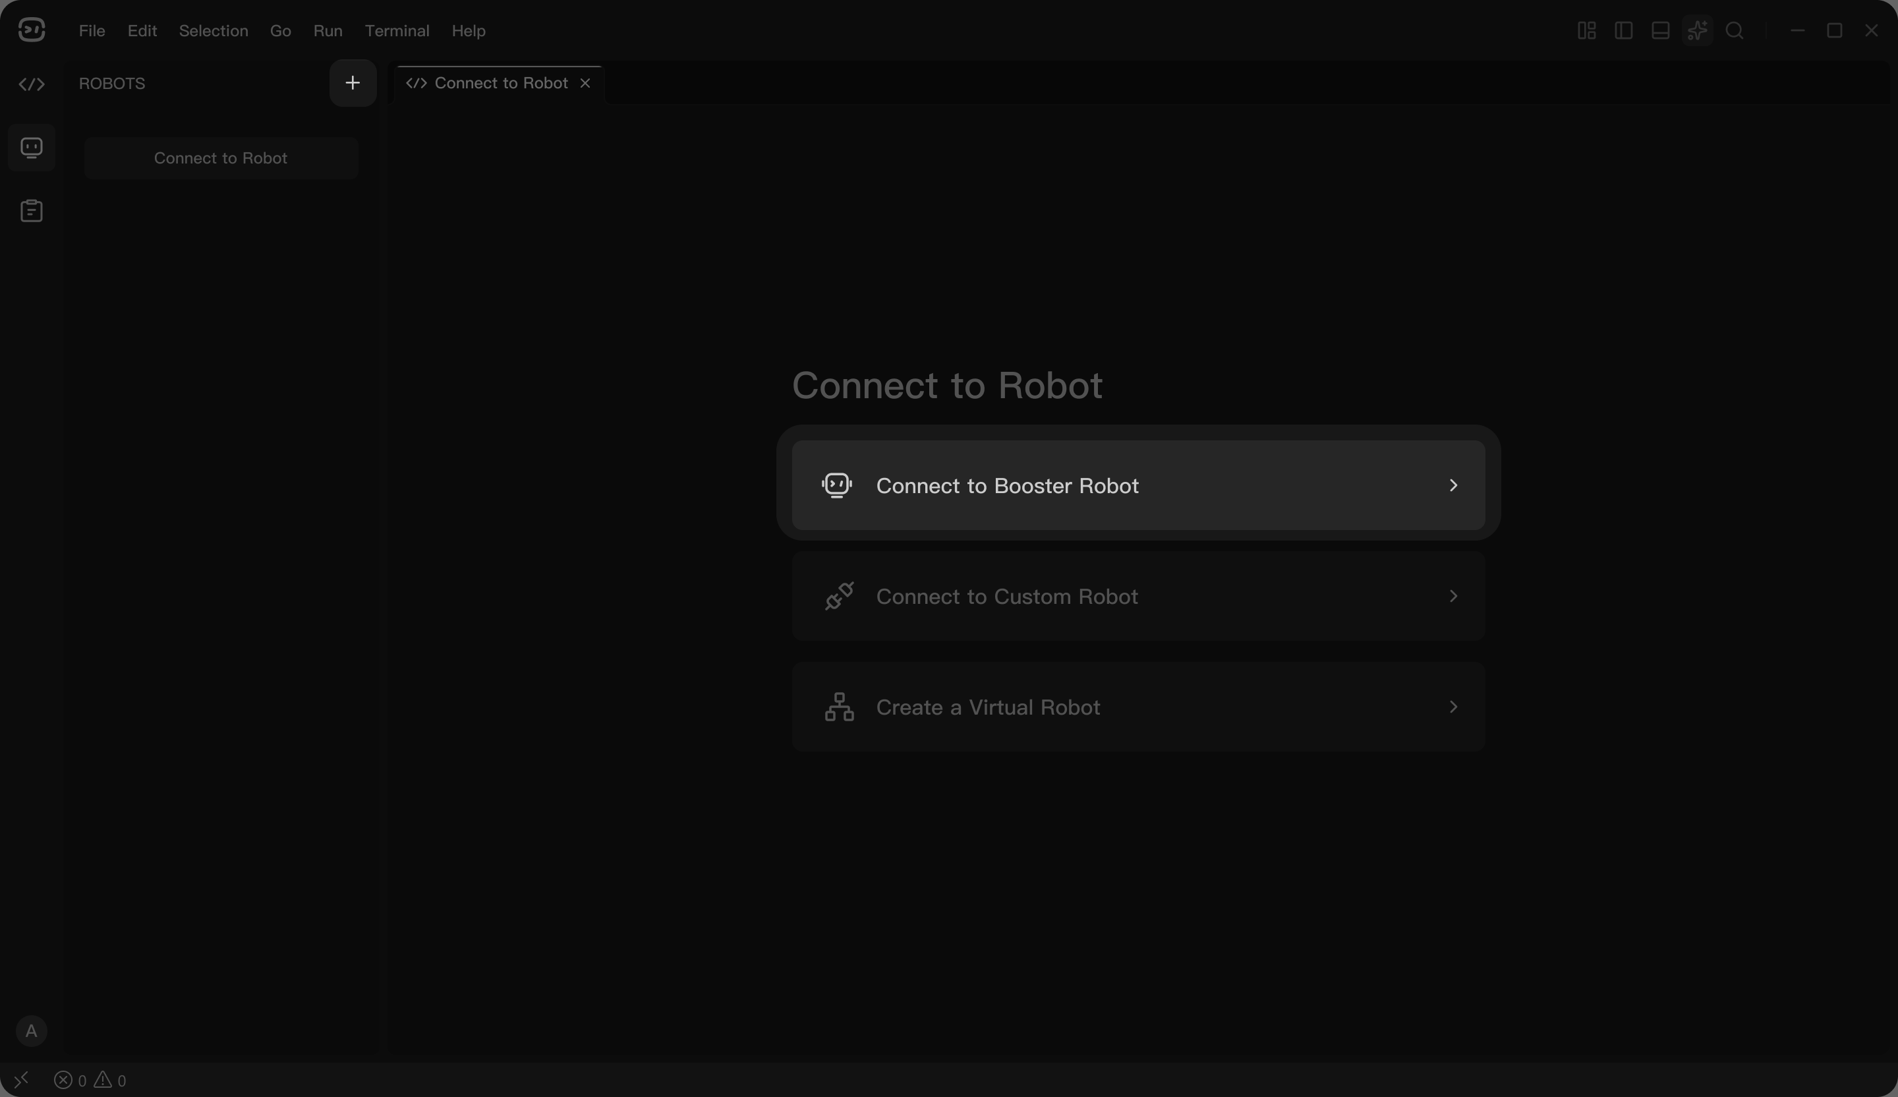This screenshot has height=1097, width=1898.
Task: Toggle bottom panel visibility icon
Action: coord(1661,30)
